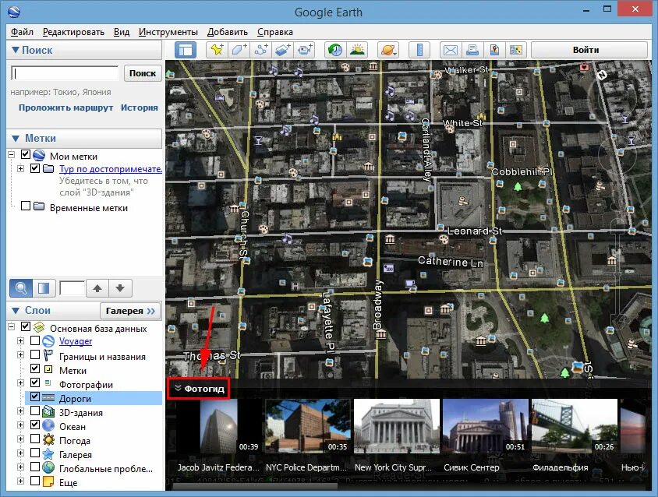658x497 pixels.
Task: Add a polygon using the toolbar icon
Action: click(x=239, y=50)
